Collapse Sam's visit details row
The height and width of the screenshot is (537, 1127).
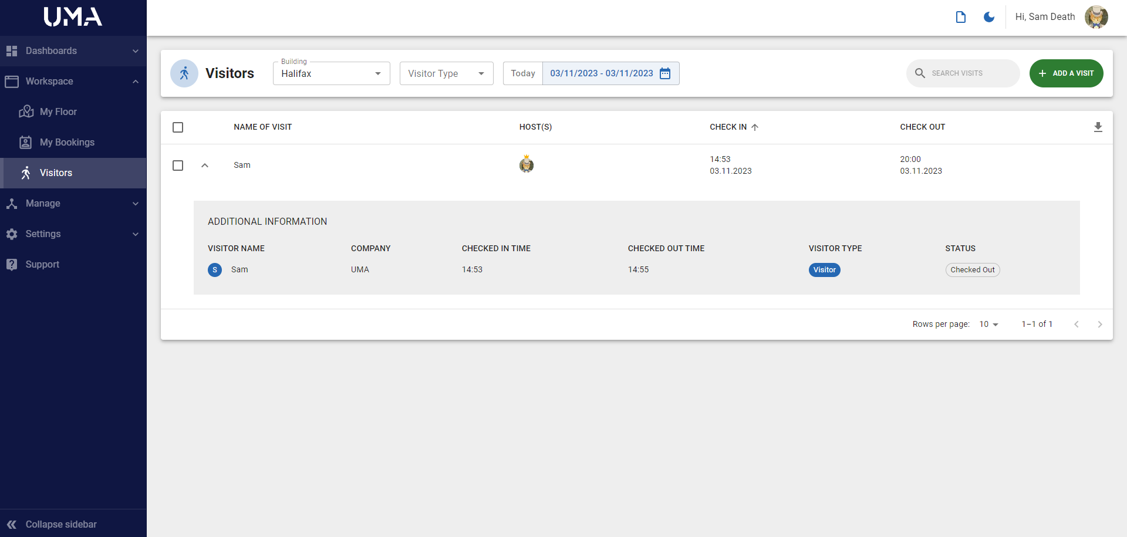(x=205, y=166)
